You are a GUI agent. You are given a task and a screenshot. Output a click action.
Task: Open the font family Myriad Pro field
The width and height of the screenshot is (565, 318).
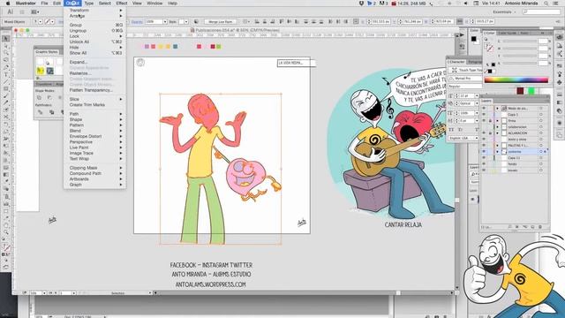465,79
